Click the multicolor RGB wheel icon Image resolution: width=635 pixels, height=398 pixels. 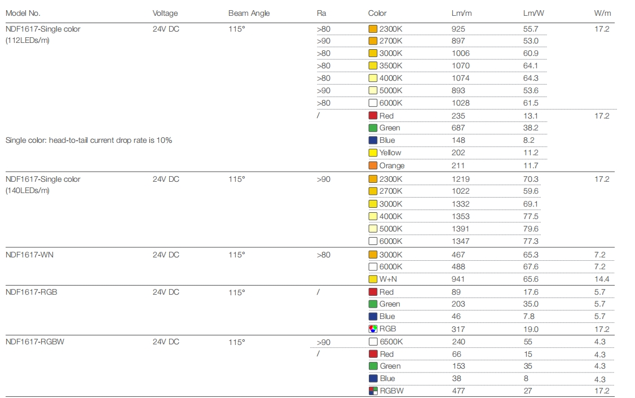pyautogui.click(x=373, y=329)
